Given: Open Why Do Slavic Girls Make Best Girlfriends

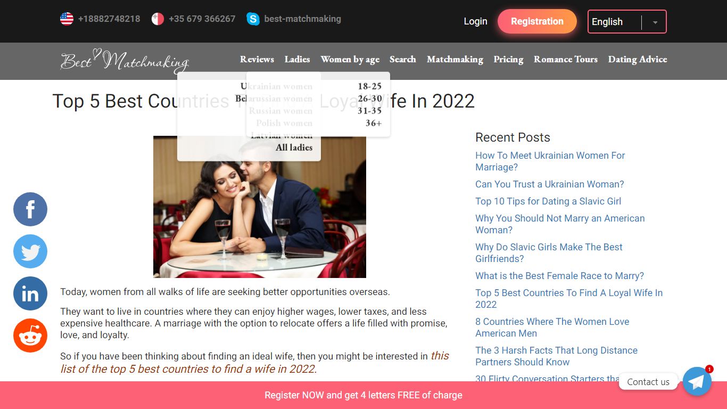Looking at the screenshot, I should [549, 253].
